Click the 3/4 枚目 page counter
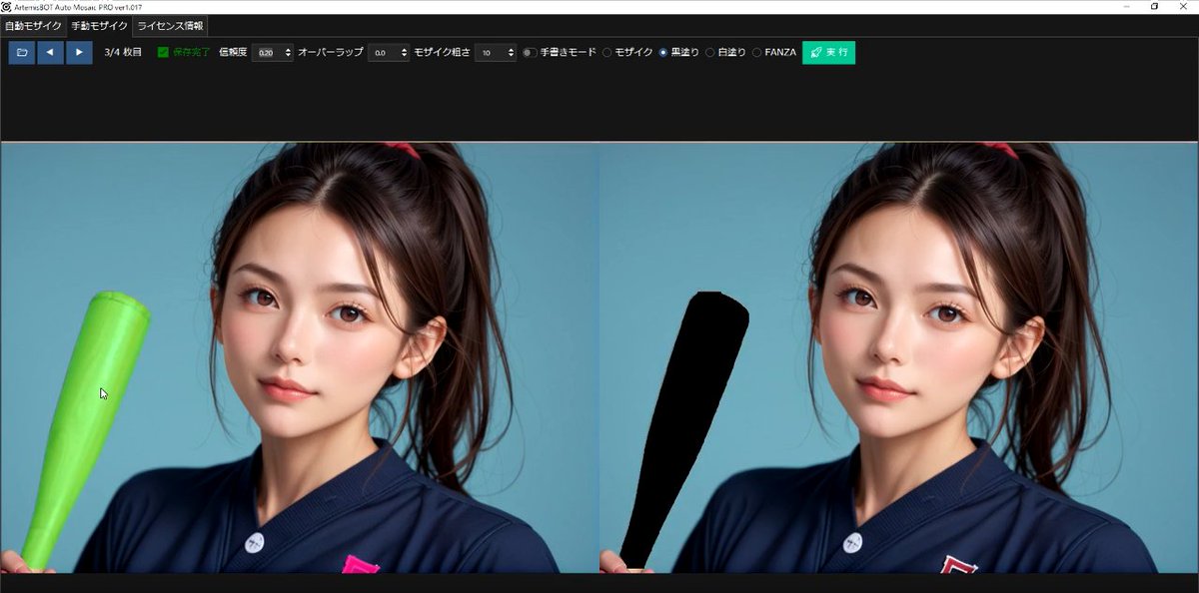Image resolution: width=1199 pixels, height=593 pixels. 123,52
